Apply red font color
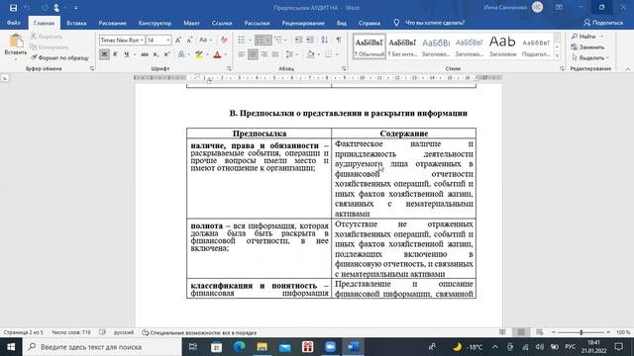This screenshot has height=356, width=634. point(217,54)
